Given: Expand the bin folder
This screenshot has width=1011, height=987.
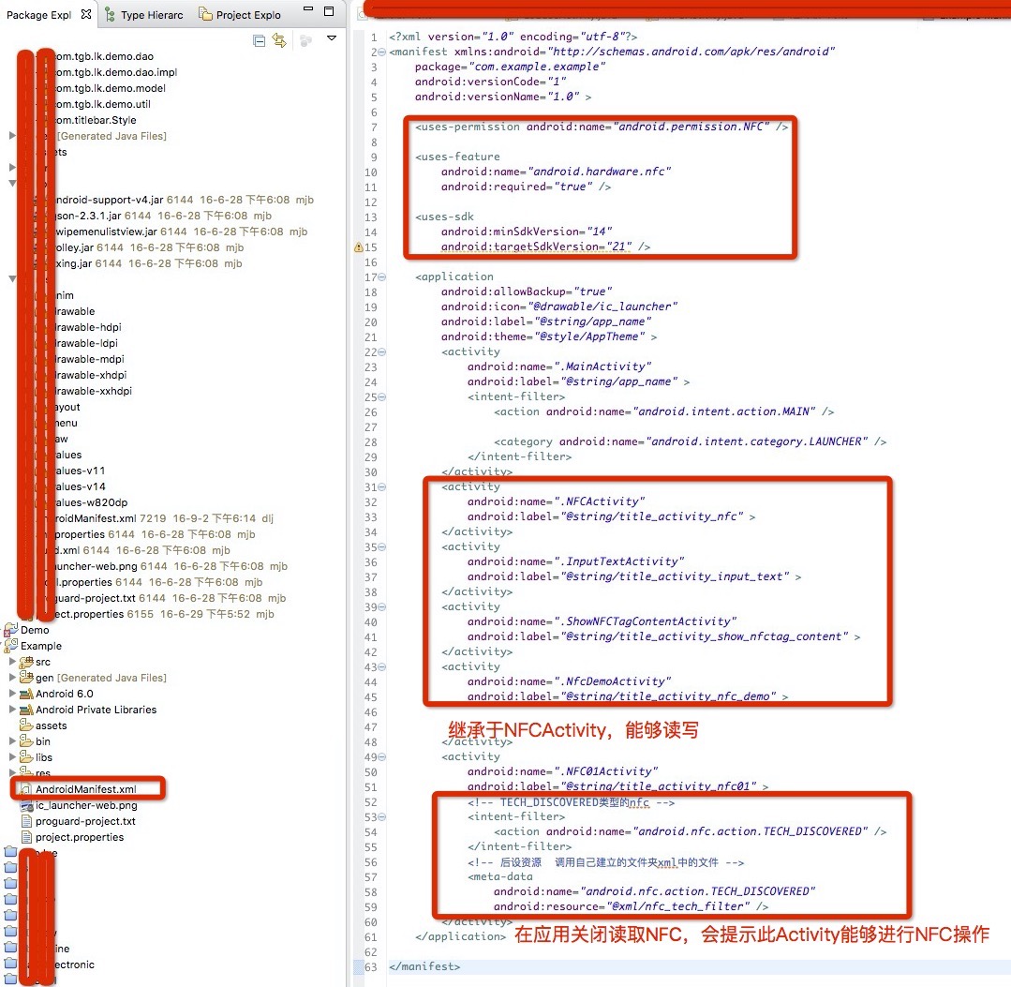Looking at the screenshot, I should (12, 741).
